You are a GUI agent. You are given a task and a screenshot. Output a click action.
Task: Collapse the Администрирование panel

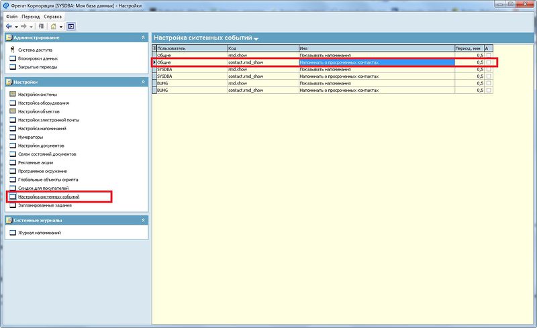[143, 38]
